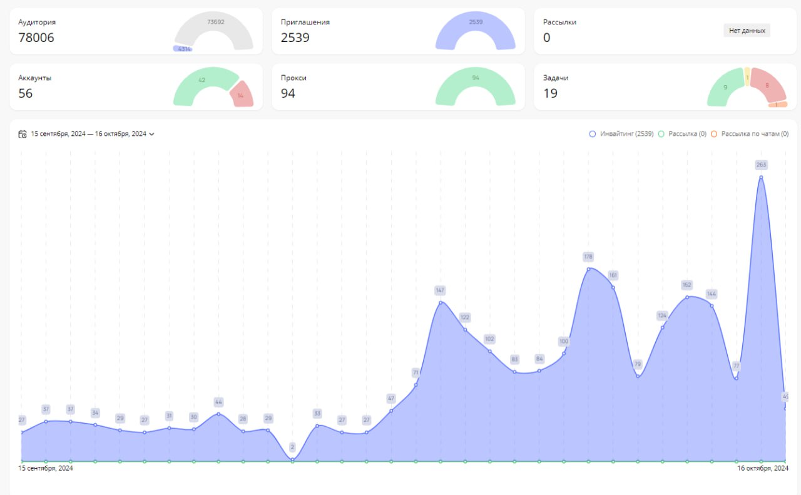The height and width of the screenshot is (495, 801).
Task: Select the red 14 segment in Аккаунты gauge
Action: 242,94
